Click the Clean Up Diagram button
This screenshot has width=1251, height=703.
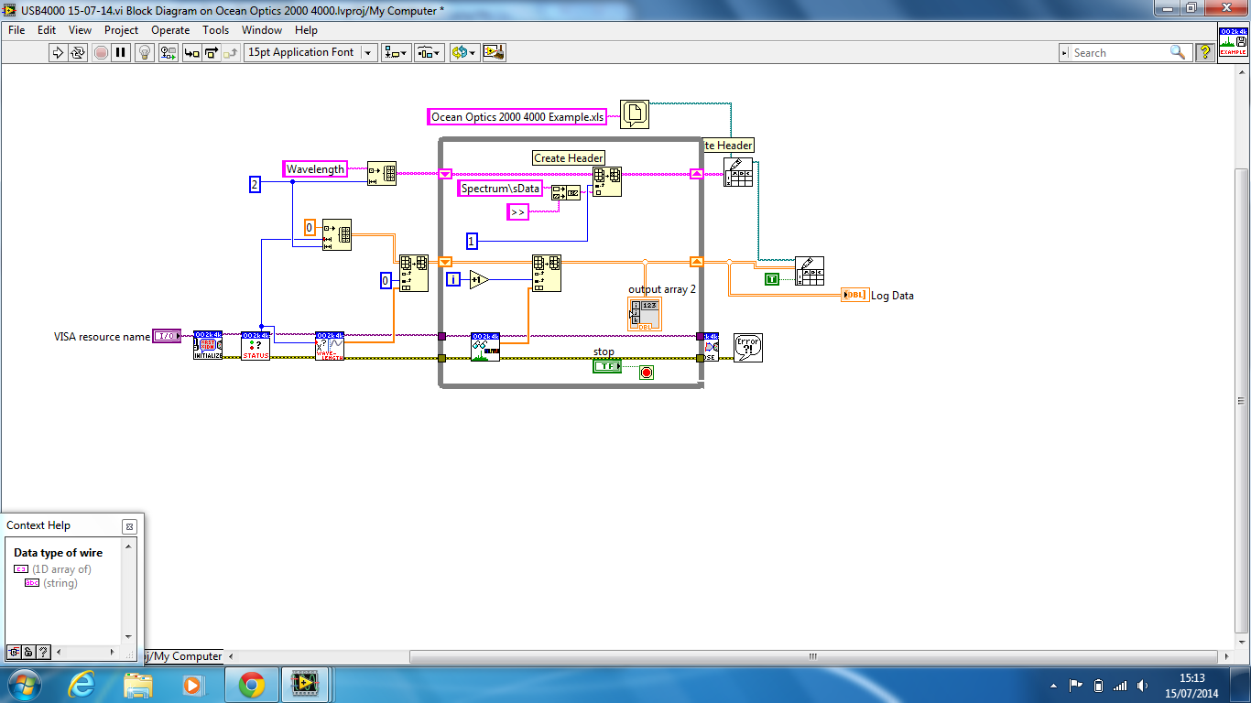(x=494, y=52)
